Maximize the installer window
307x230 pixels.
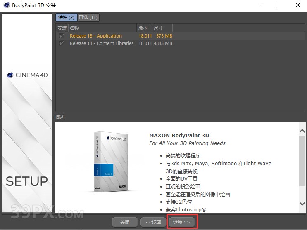coord(279,5)
